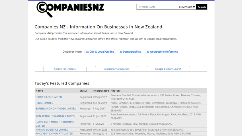This screenshot has width=242, height=136.
Task: Open City & Local Guides link
Action: [100, 52]
